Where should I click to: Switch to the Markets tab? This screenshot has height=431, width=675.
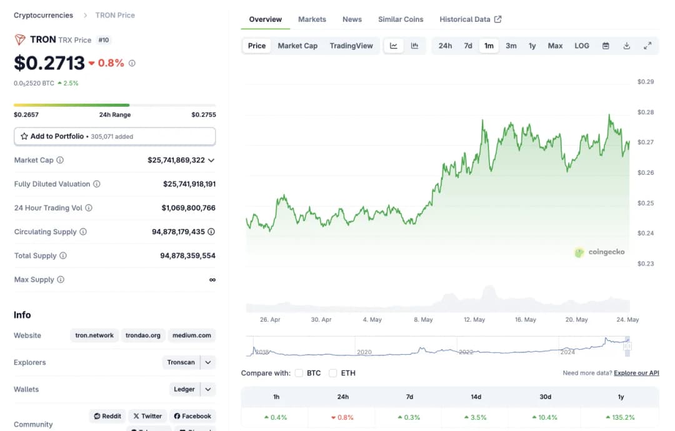tap(312, 19)
